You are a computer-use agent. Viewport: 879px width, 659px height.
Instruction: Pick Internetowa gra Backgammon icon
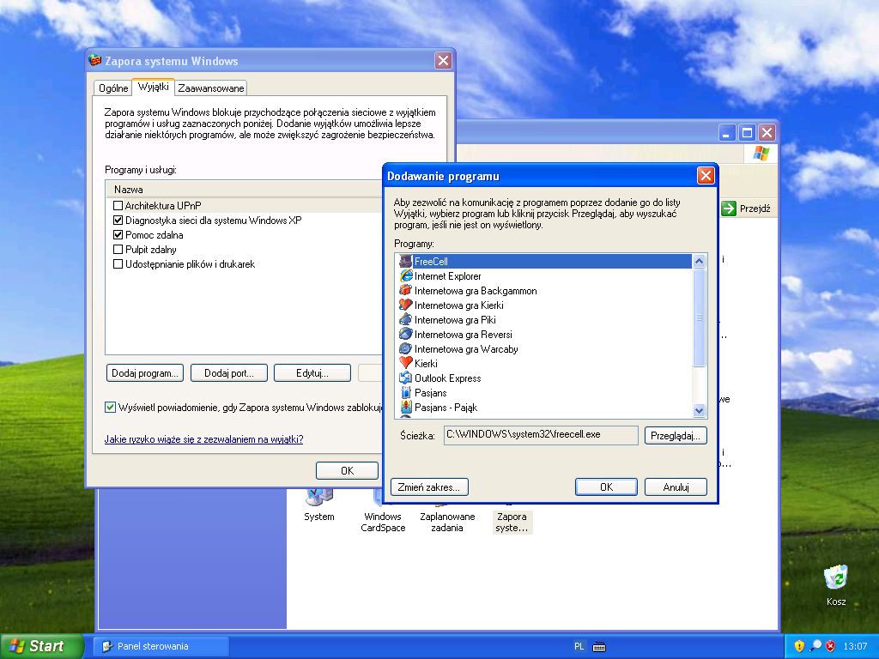406,290
